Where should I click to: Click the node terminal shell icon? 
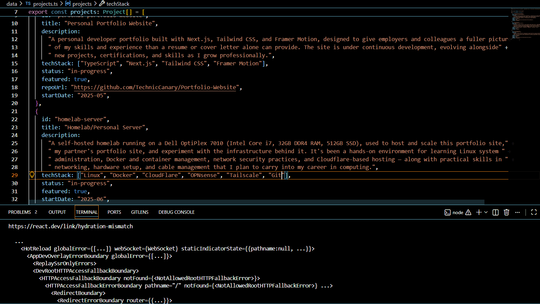(447, 212)
